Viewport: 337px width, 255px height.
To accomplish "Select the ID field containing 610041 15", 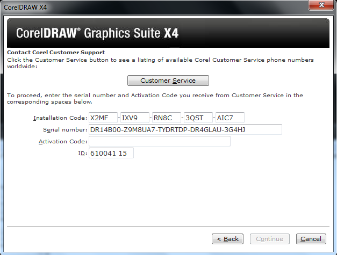I will (111, 153).
